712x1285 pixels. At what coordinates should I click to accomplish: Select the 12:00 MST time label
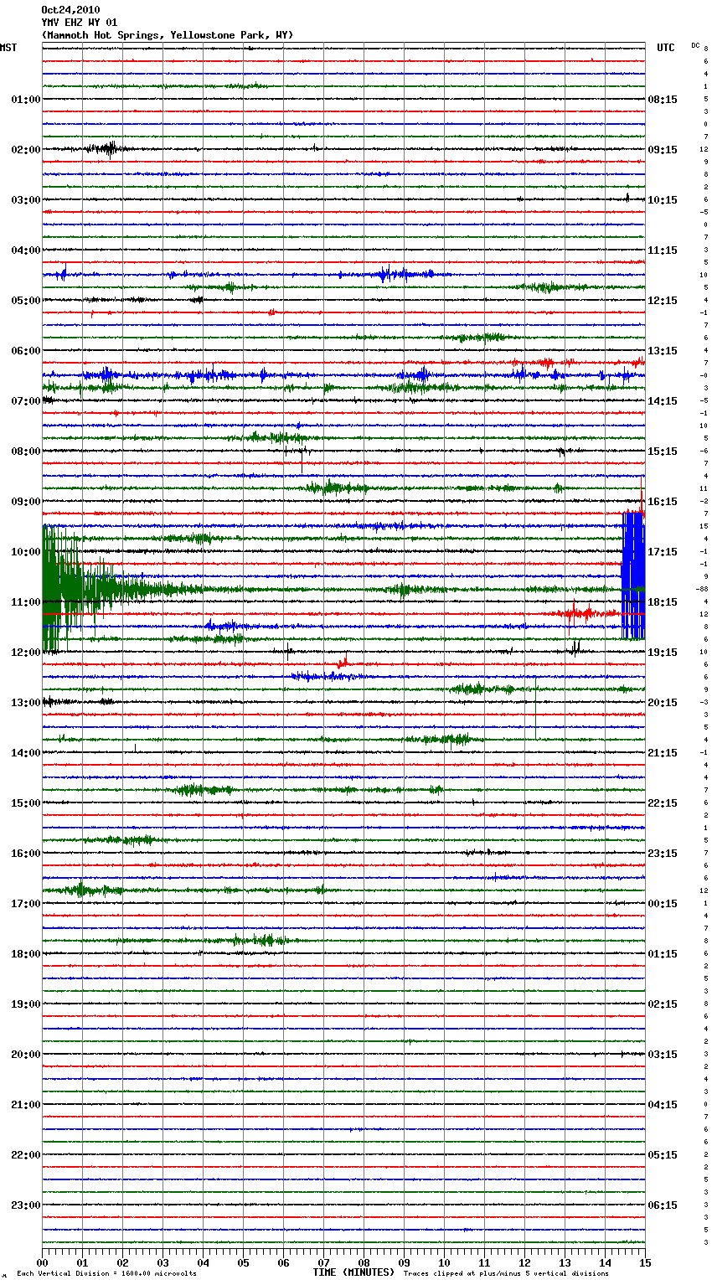coord(26,653)
